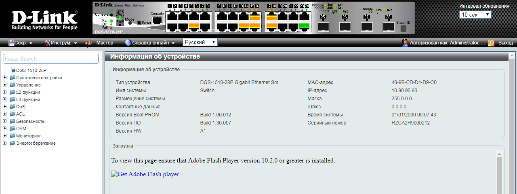Viewport: 517px width, 194px height.
Task: Select the ACL tree label
Action: [x=20, y=114]
